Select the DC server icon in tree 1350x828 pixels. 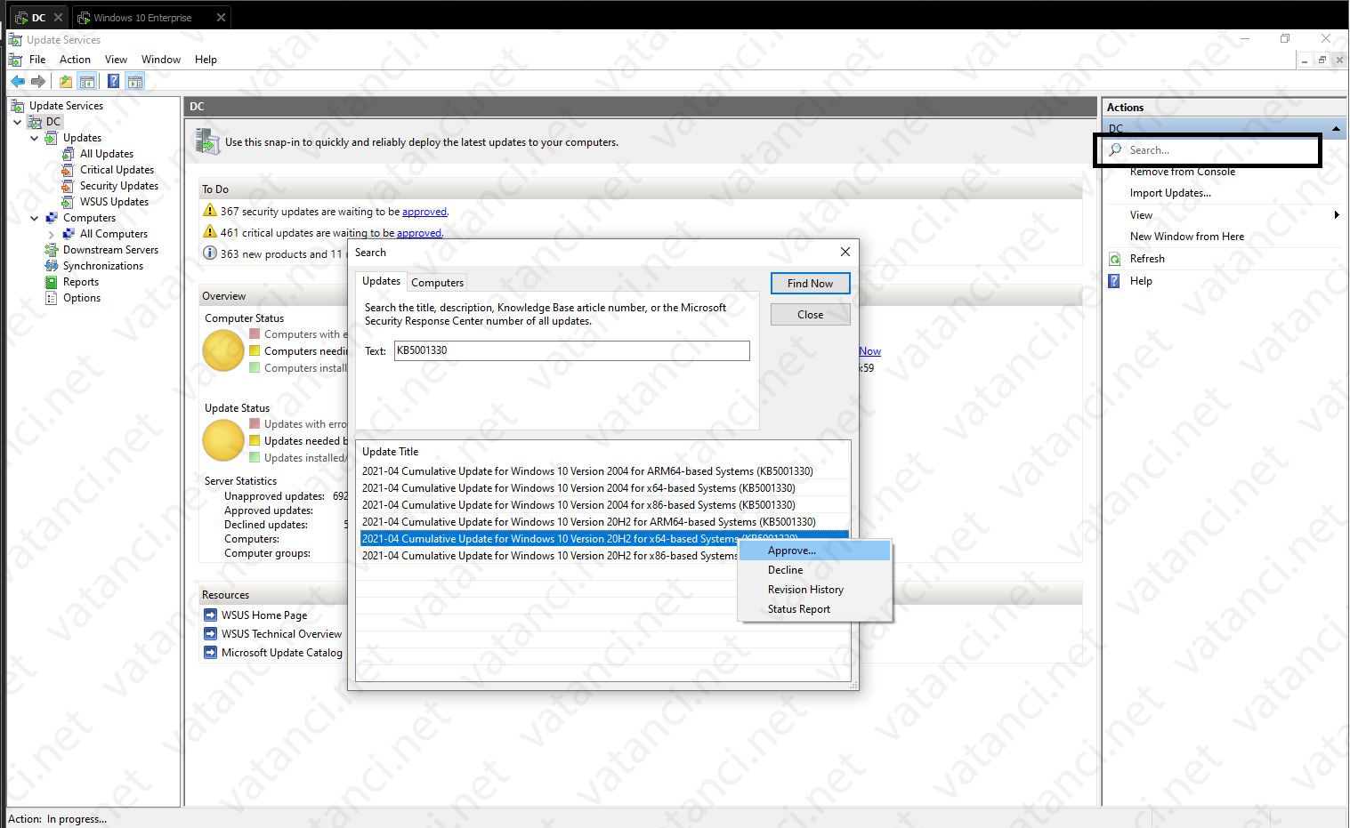click(36, 122)
